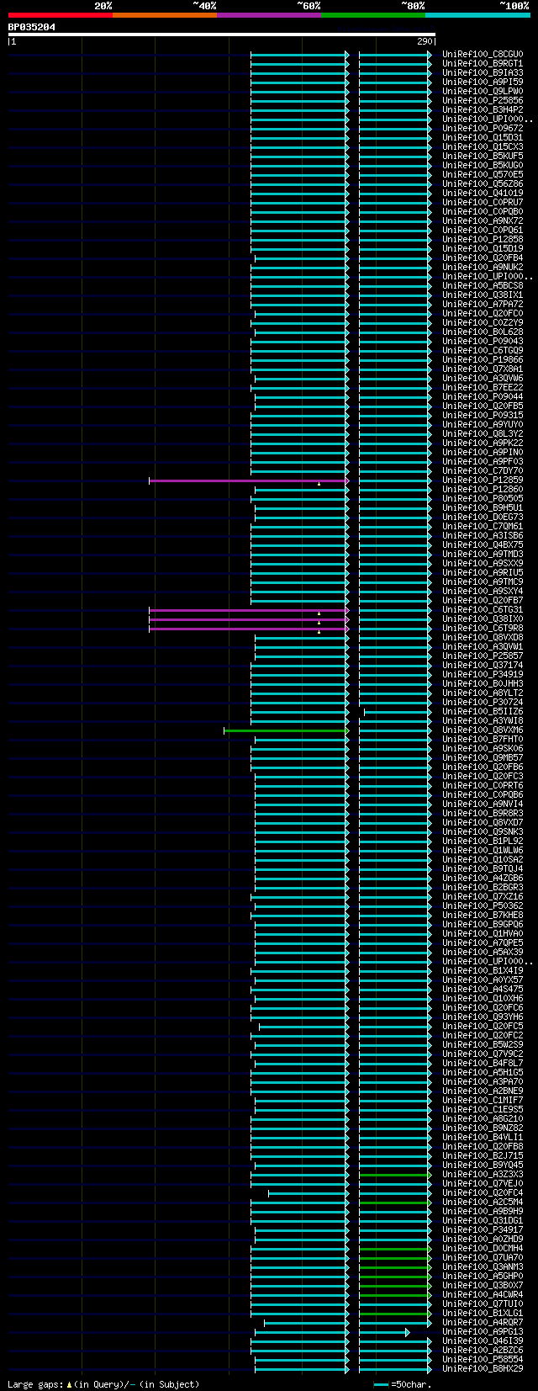This screenshot has height=1391, width=538.
Task: Open hit UniRef100_C1MIF7
Action: [483, 1101]
